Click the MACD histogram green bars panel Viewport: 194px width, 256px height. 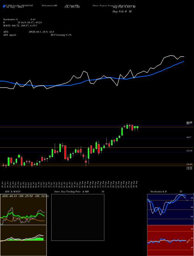23,240
